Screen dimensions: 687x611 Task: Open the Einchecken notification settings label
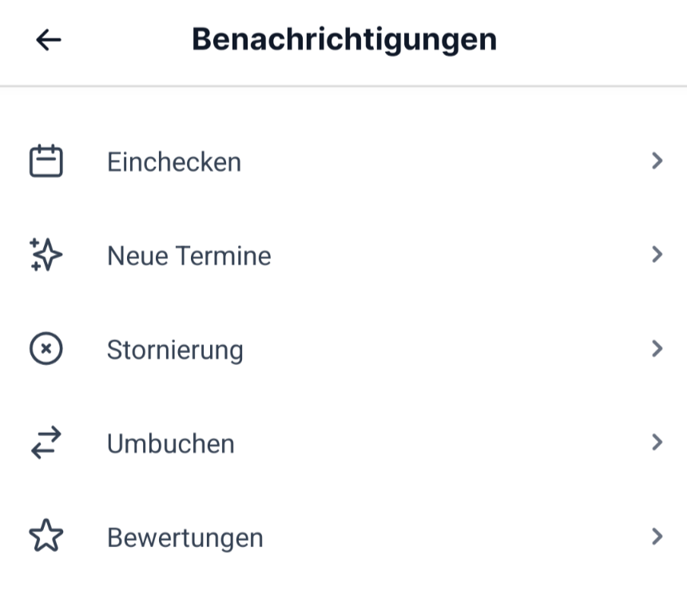point(174,162)
